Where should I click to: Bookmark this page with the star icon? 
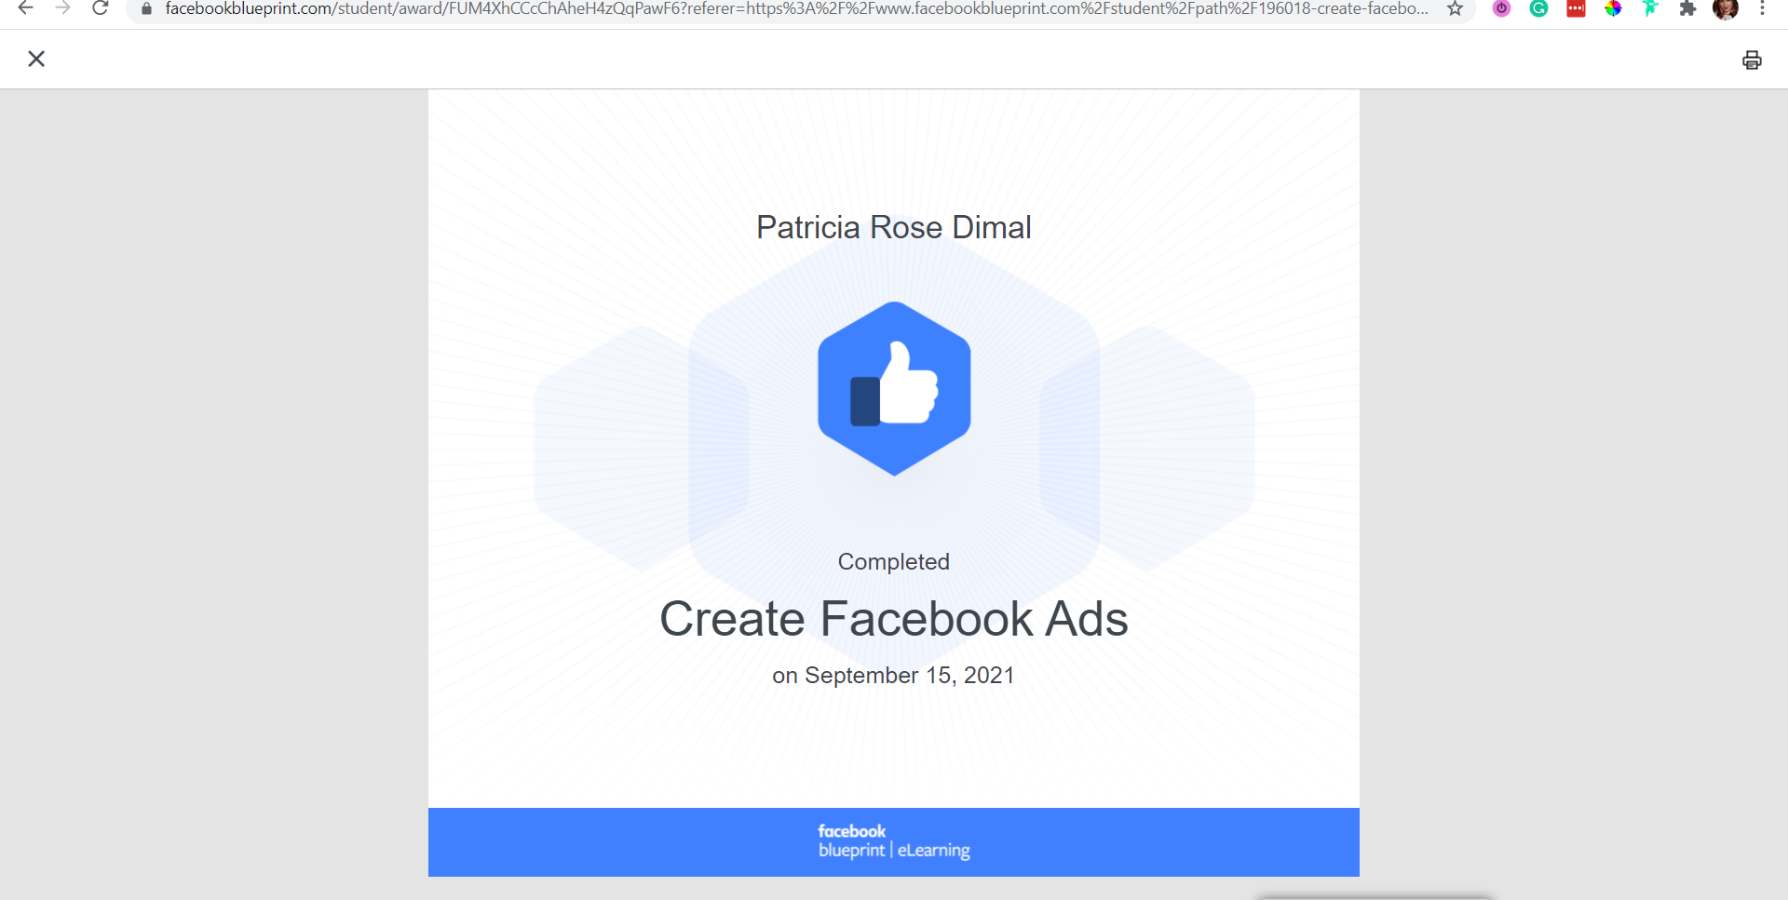[x=1455, y=10]
